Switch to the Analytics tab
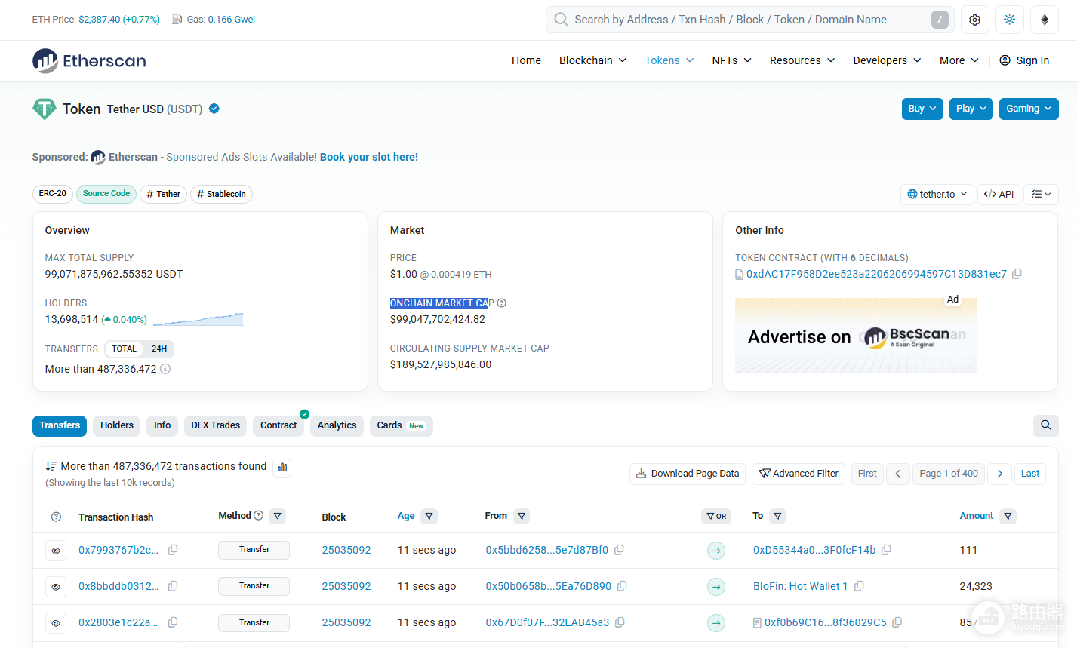Image resolution: width=1077 pixels, height=648 pixels. coord(337,425)
